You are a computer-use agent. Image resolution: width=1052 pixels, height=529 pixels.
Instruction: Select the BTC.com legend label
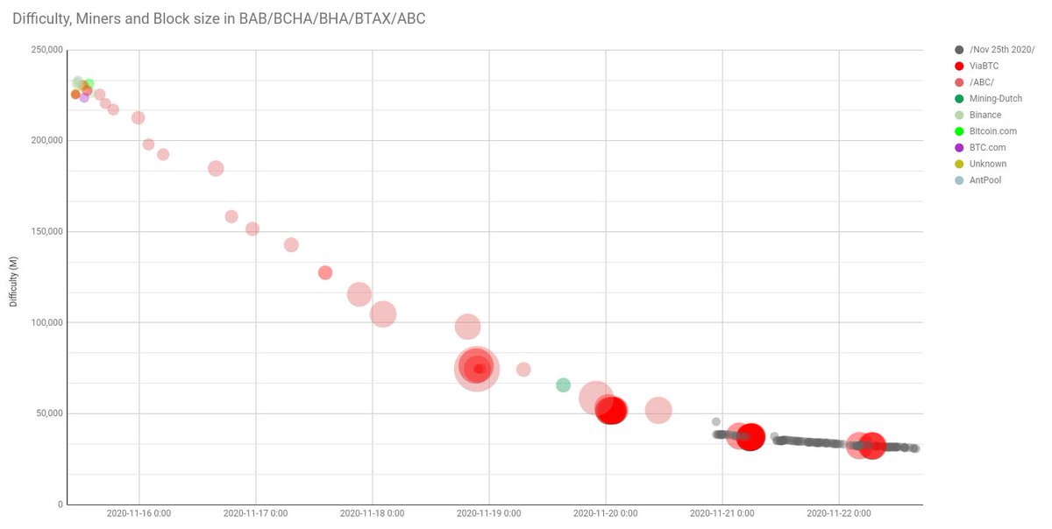[987, 148]
